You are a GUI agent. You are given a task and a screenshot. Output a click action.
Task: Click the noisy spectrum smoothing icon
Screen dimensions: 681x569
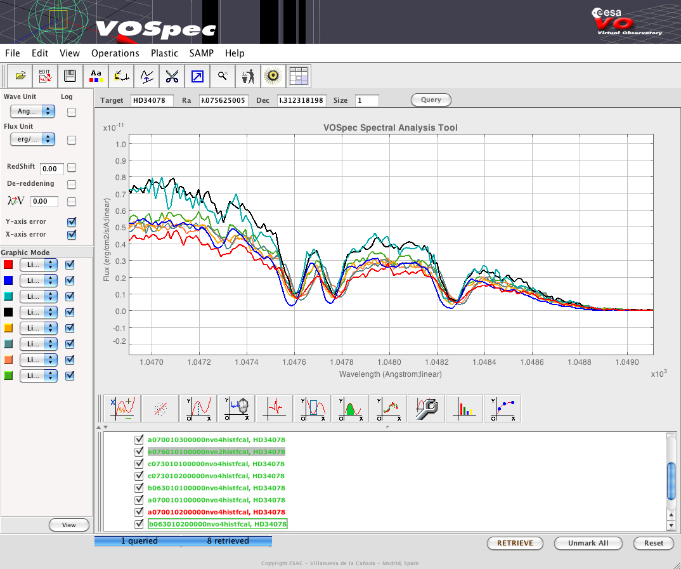[388, 409]
